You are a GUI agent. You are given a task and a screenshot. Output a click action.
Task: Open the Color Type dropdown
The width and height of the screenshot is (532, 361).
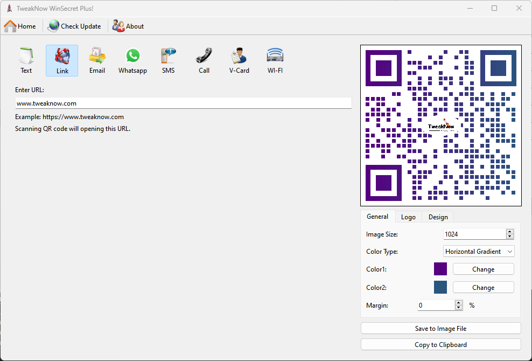[479, 251]
